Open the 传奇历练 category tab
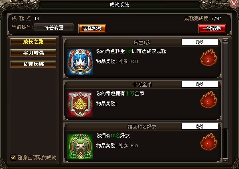The height and width of the screenshot is (169, 239). click(33, 64)
